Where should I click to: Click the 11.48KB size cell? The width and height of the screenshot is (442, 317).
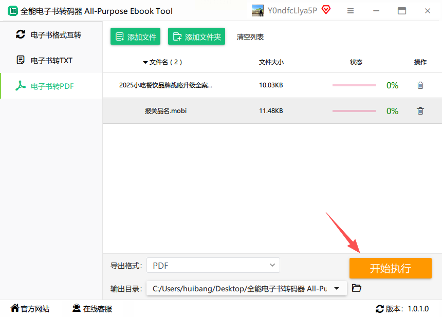271,111
